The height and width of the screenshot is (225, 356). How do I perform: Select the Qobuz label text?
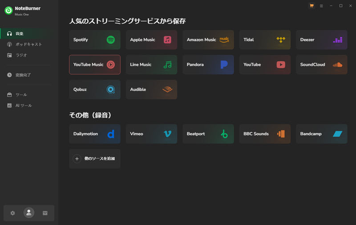click(x=80, y=90)
